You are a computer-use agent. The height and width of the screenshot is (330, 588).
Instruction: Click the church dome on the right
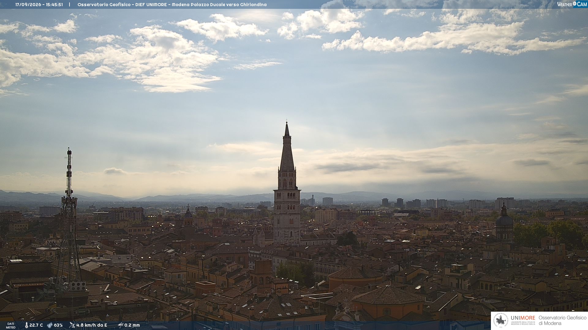click(x=504, y=221)
